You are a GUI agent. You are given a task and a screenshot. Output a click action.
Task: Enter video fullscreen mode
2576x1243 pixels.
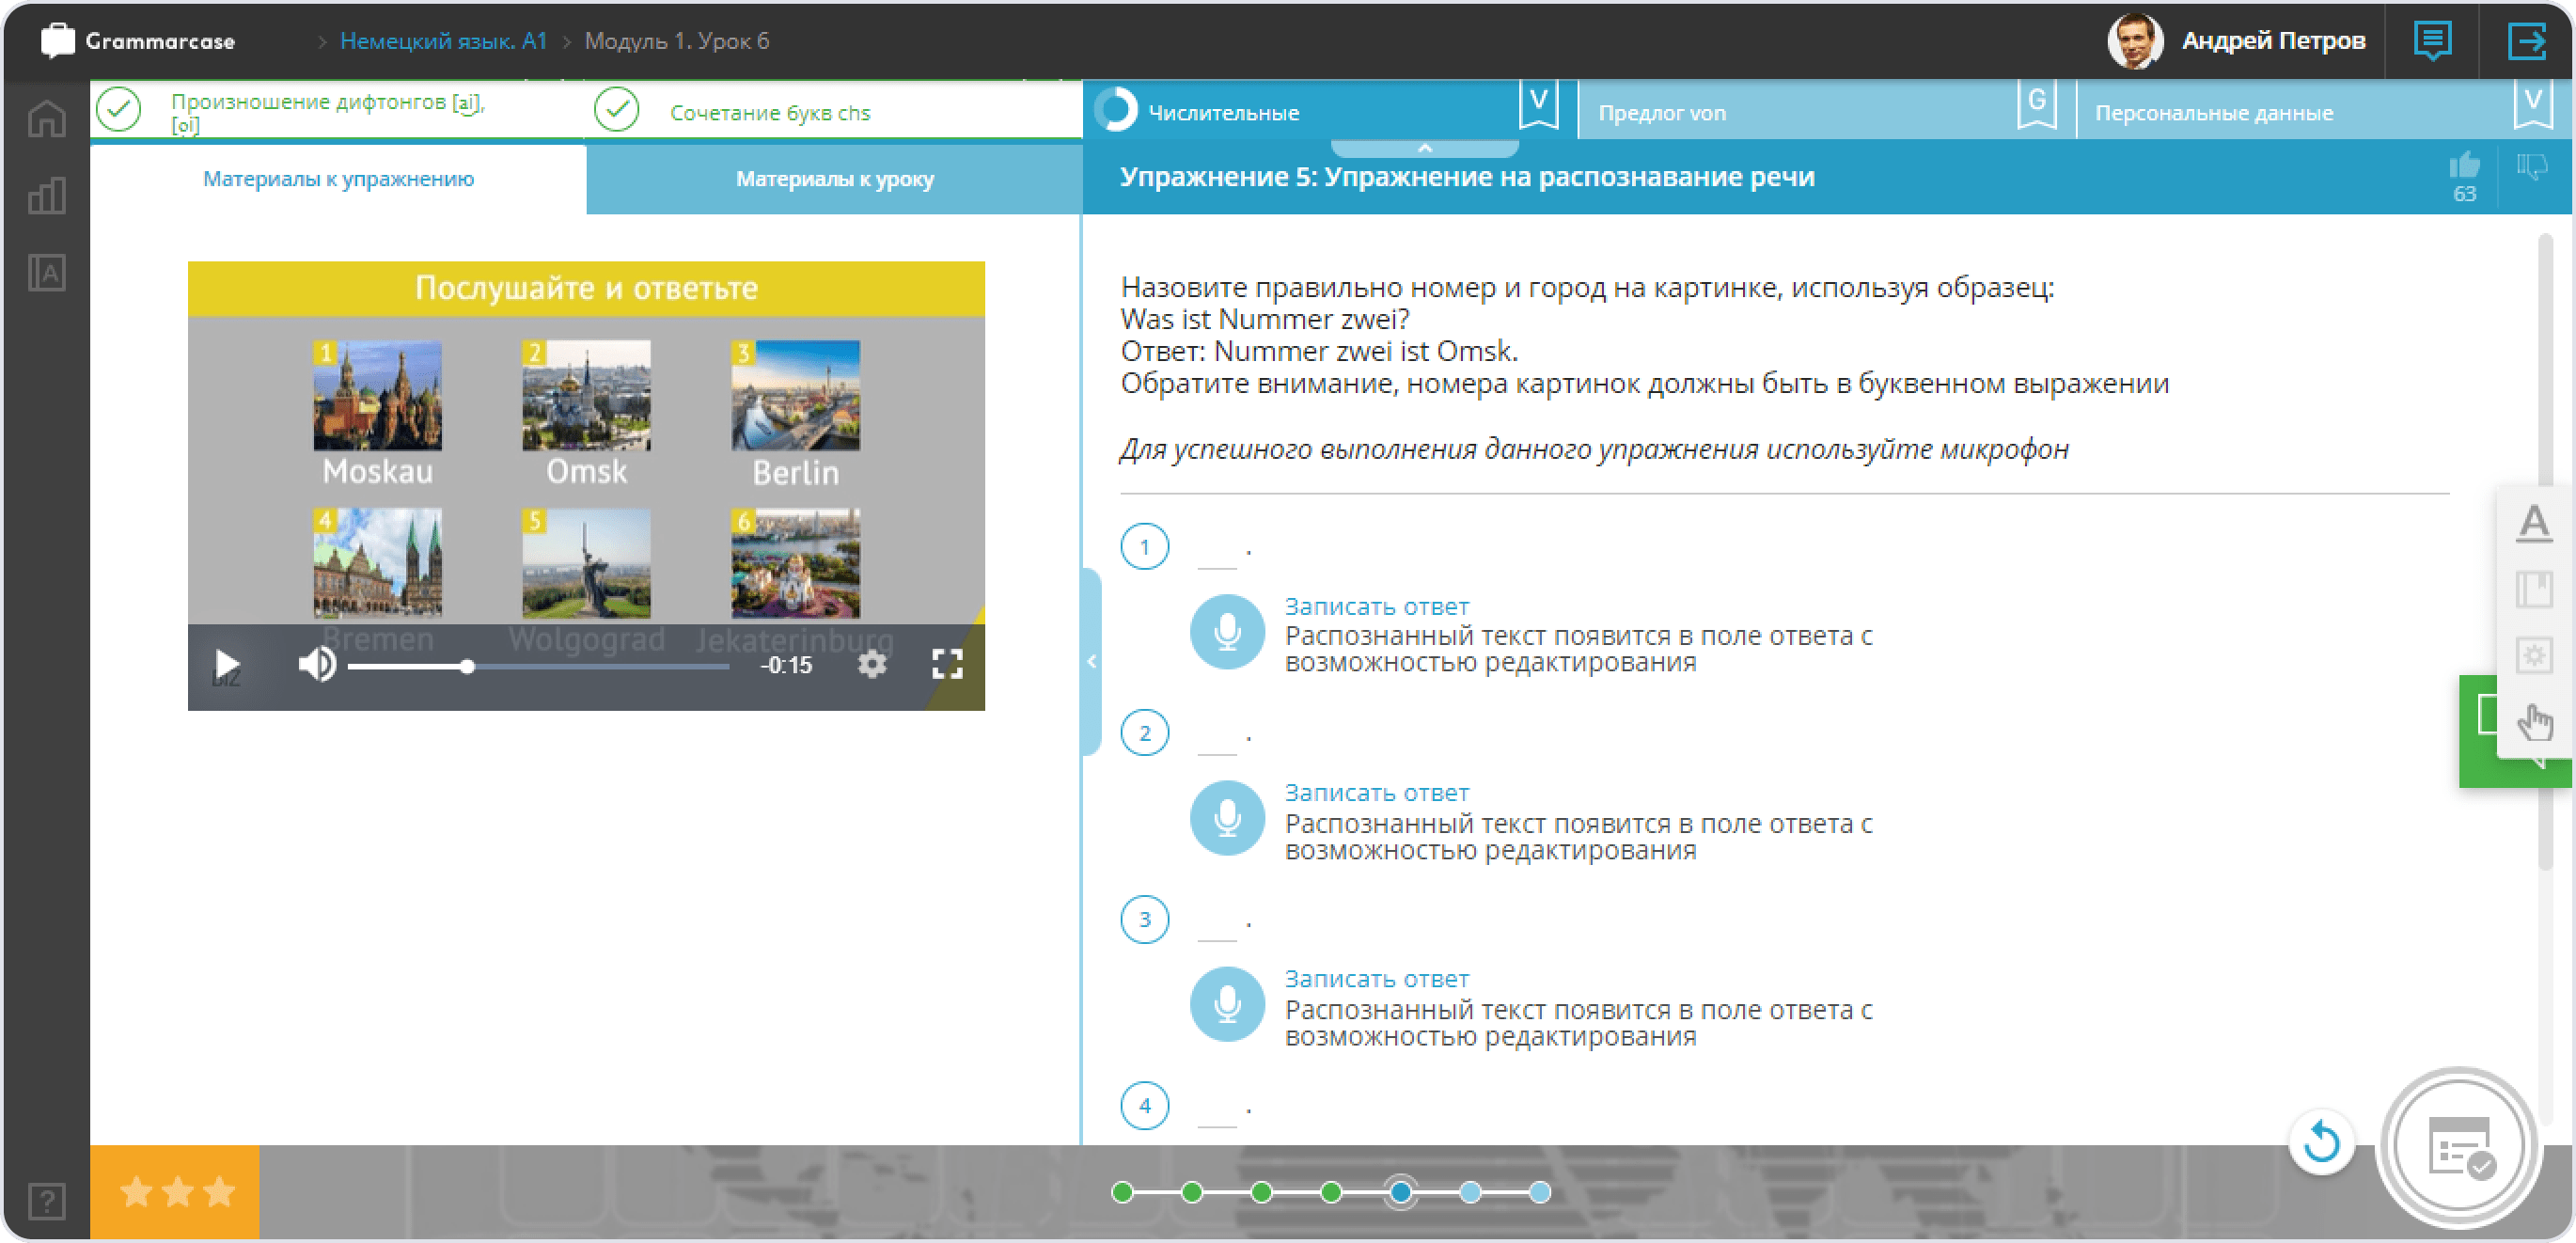pos(947,664)
